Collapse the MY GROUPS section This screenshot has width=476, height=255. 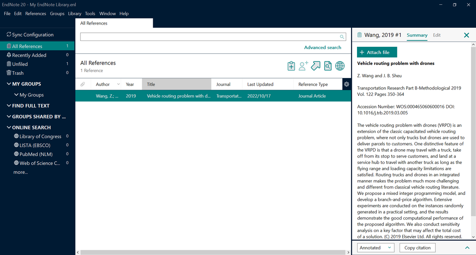pos(9,84)
